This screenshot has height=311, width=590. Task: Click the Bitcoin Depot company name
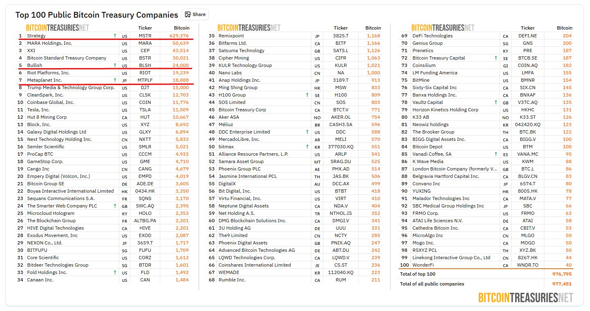(x=427, y=147)
